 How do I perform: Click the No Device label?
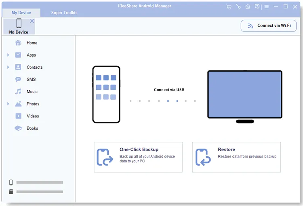(19, 32)
